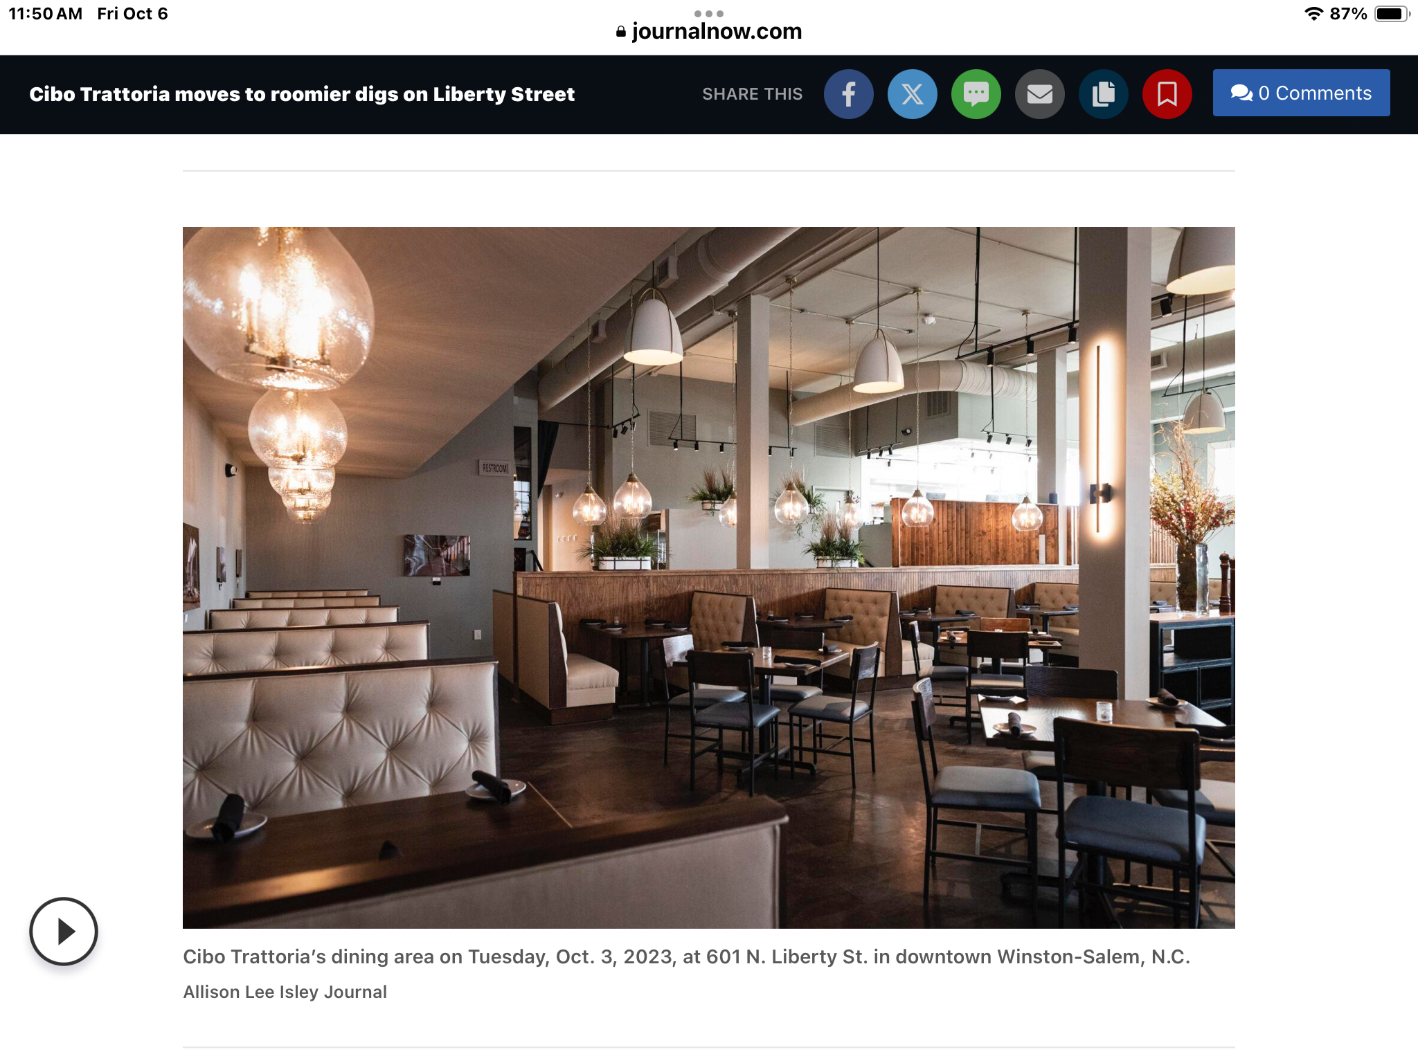Image resolution: width=1418 pixels, height=1063 pixels.
Task: Tap the journalnow.com address bar
Action: (x=709, y=32)
